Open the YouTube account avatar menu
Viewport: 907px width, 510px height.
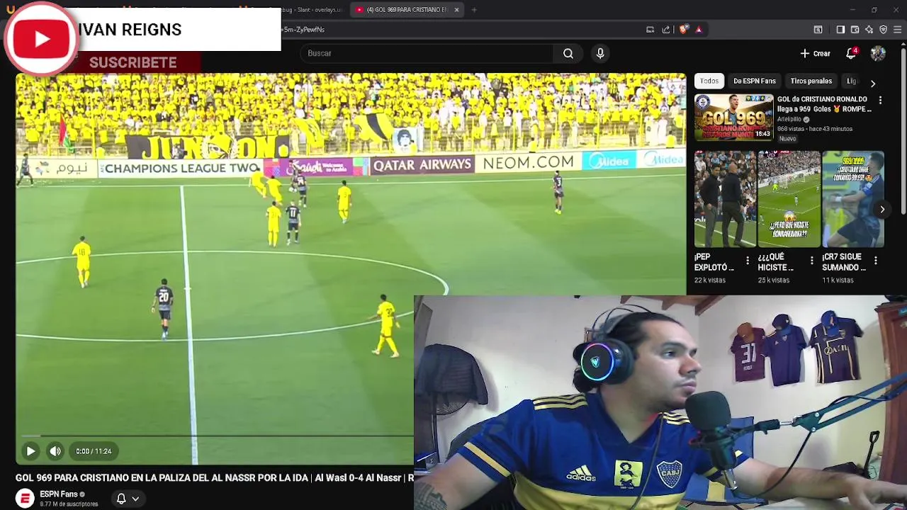point(878,53)
